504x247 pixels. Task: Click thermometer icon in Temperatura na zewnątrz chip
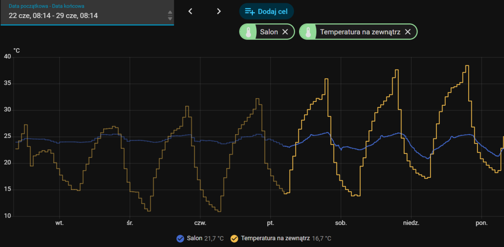pos(309,32)
